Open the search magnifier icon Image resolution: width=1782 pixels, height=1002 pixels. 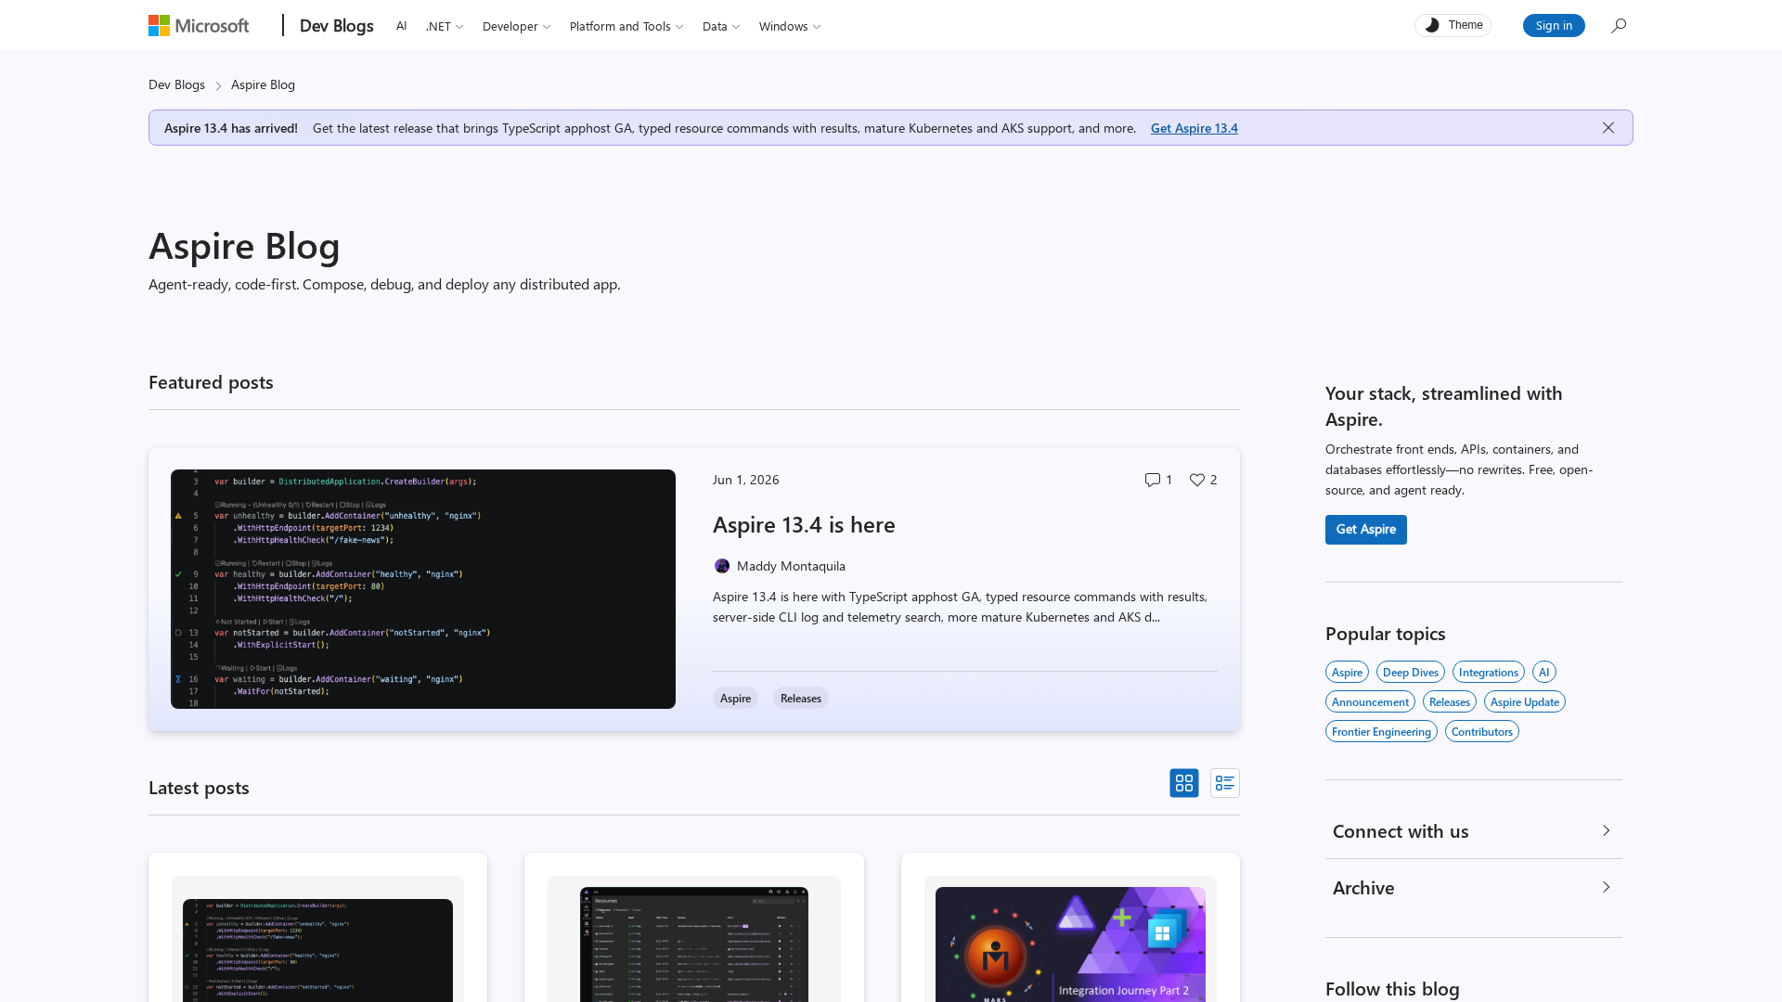tap(1619, 26)
